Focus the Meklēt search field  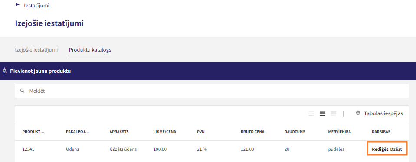[212, 91]
